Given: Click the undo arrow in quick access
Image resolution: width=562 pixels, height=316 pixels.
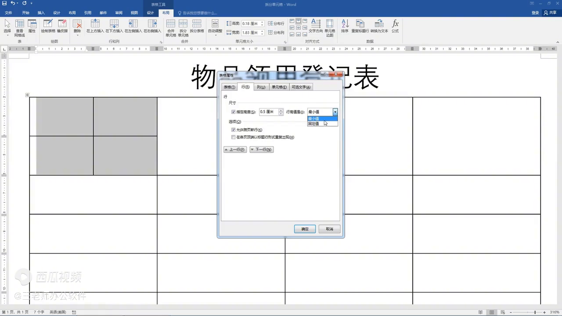Looking at the screenshot, I should coord(13,3).
